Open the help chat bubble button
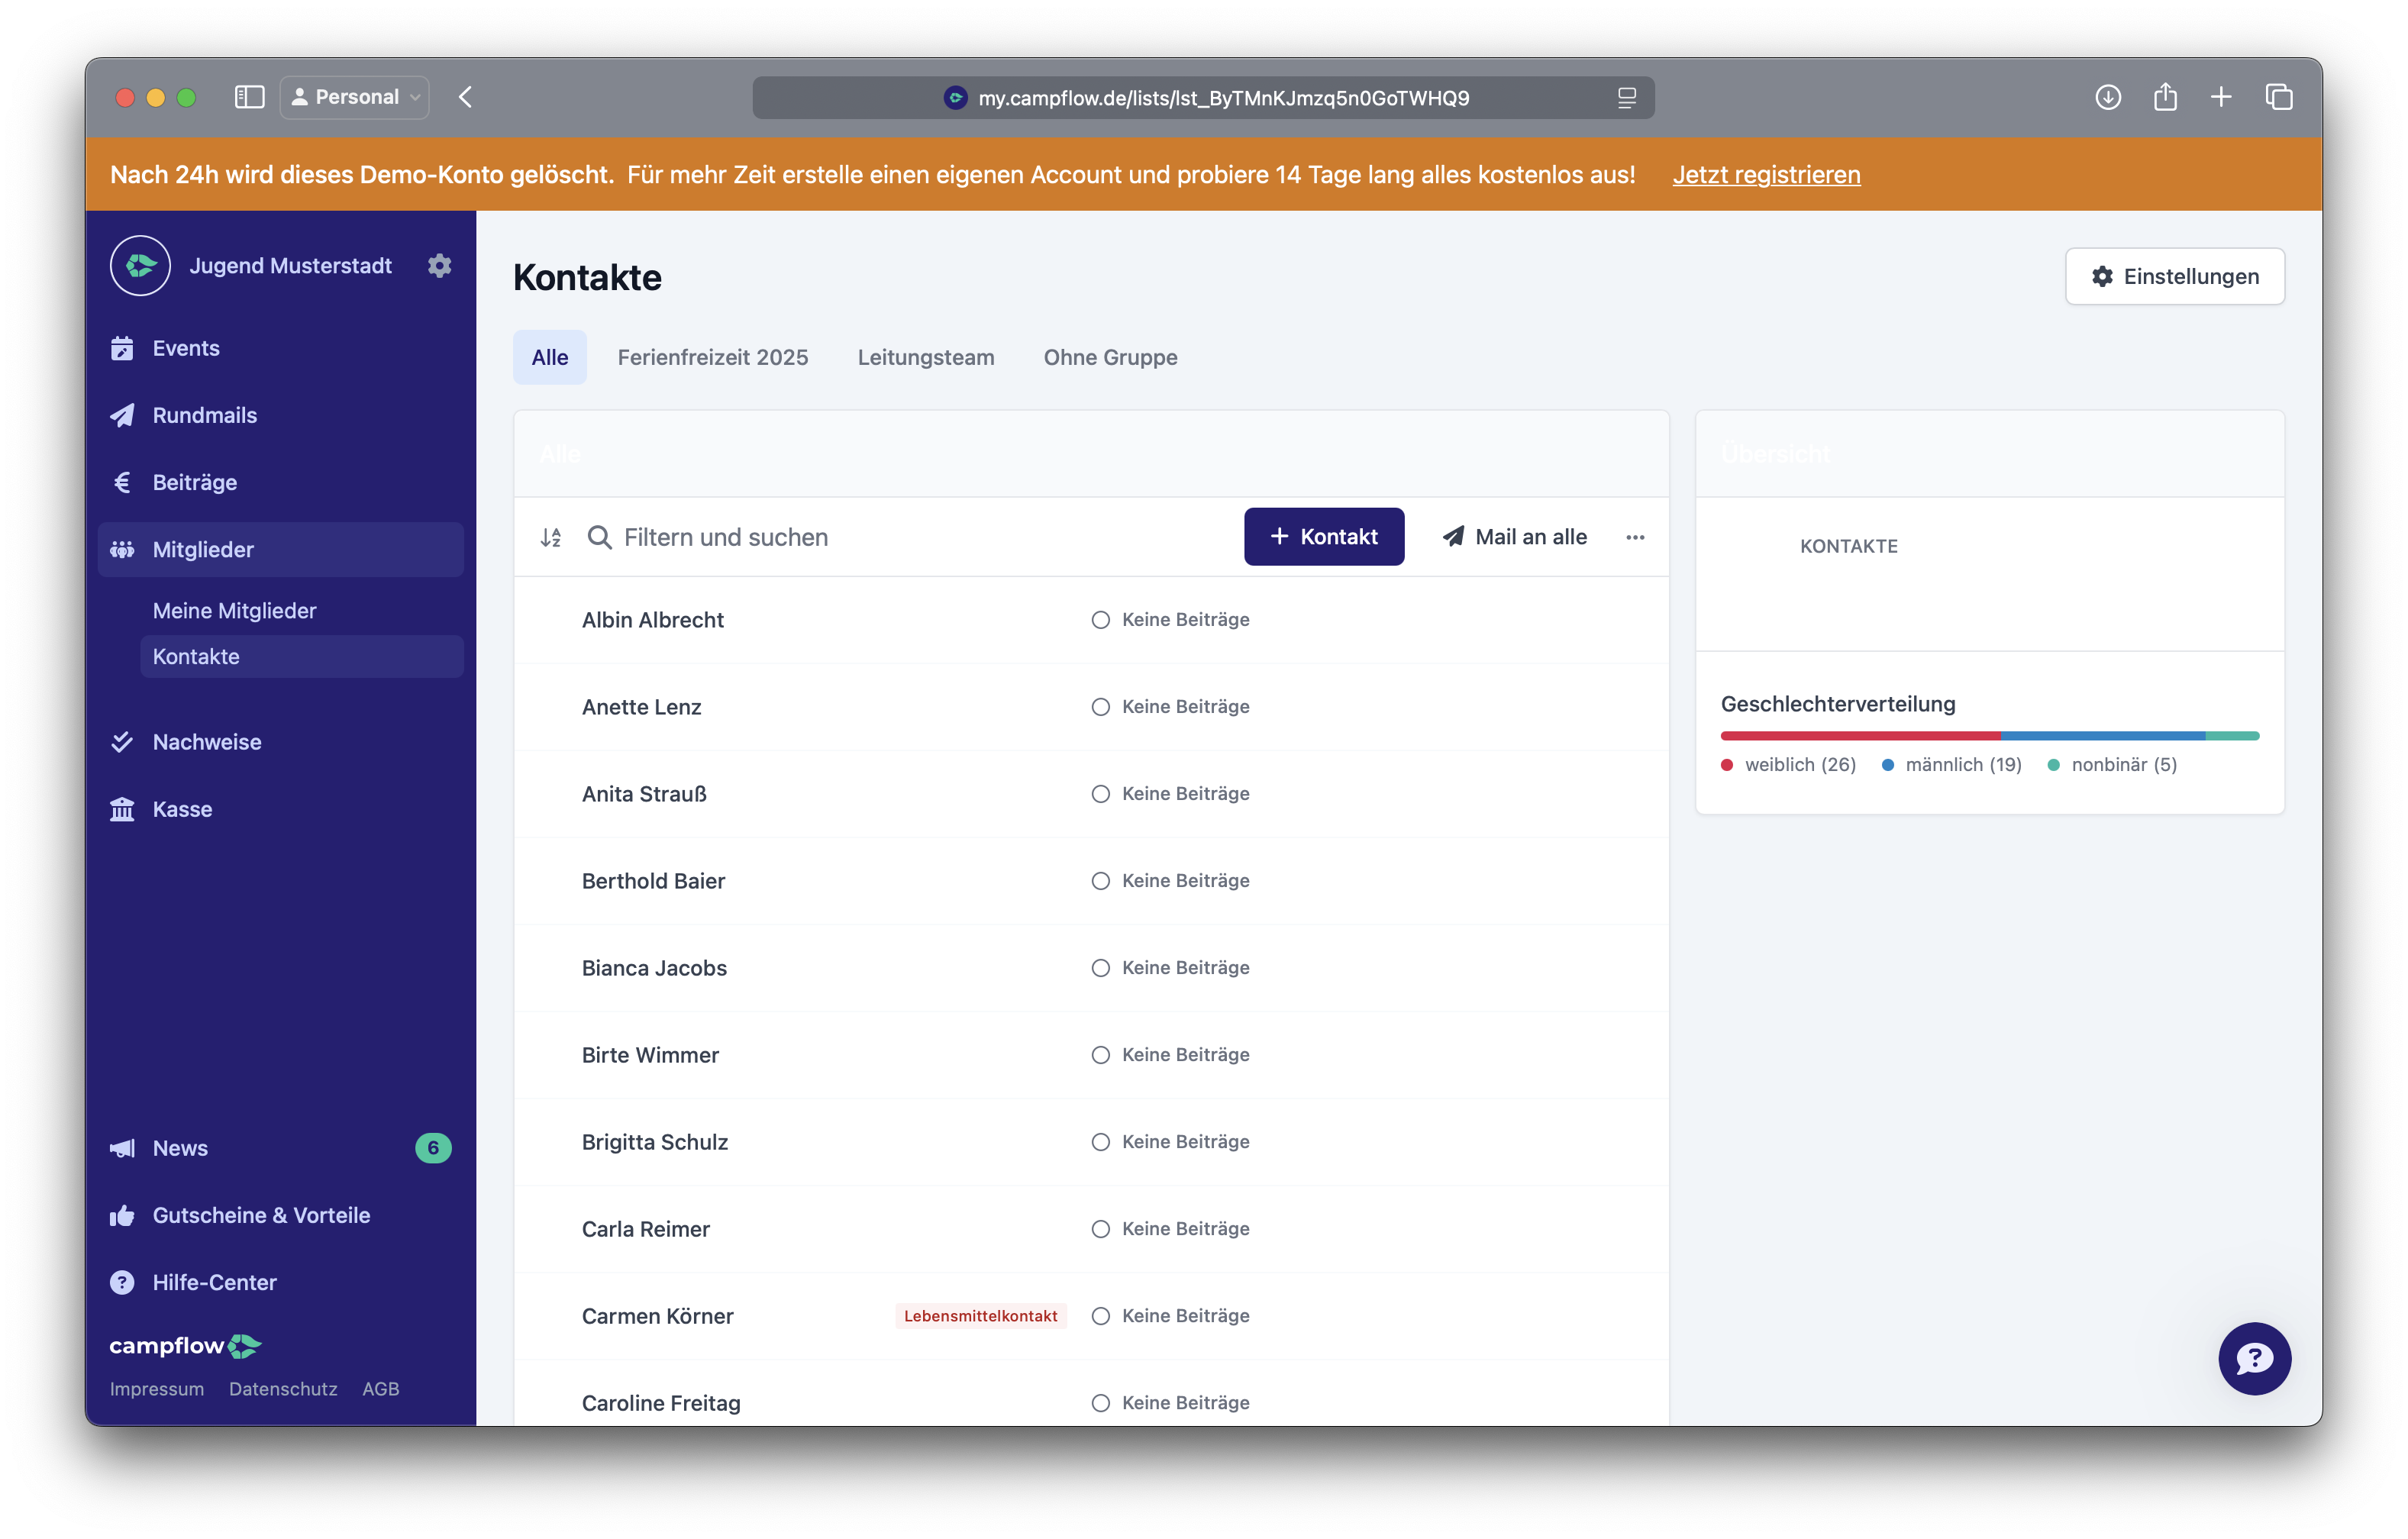 (x=2254, y=1358)
